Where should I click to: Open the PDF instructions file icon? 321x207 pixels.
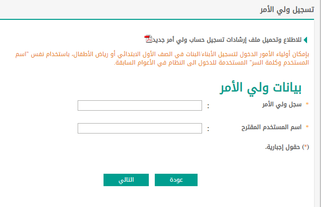click(148, 39)
